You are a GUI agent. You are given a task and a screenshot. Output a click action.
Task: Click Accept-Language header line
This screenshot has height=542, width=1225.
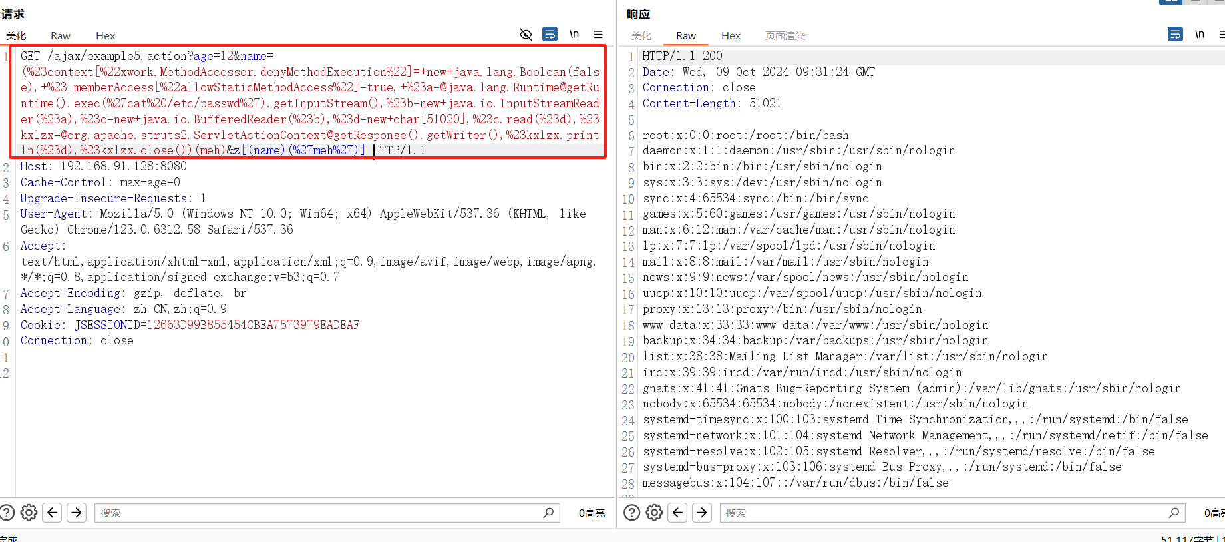pos(123,309)
